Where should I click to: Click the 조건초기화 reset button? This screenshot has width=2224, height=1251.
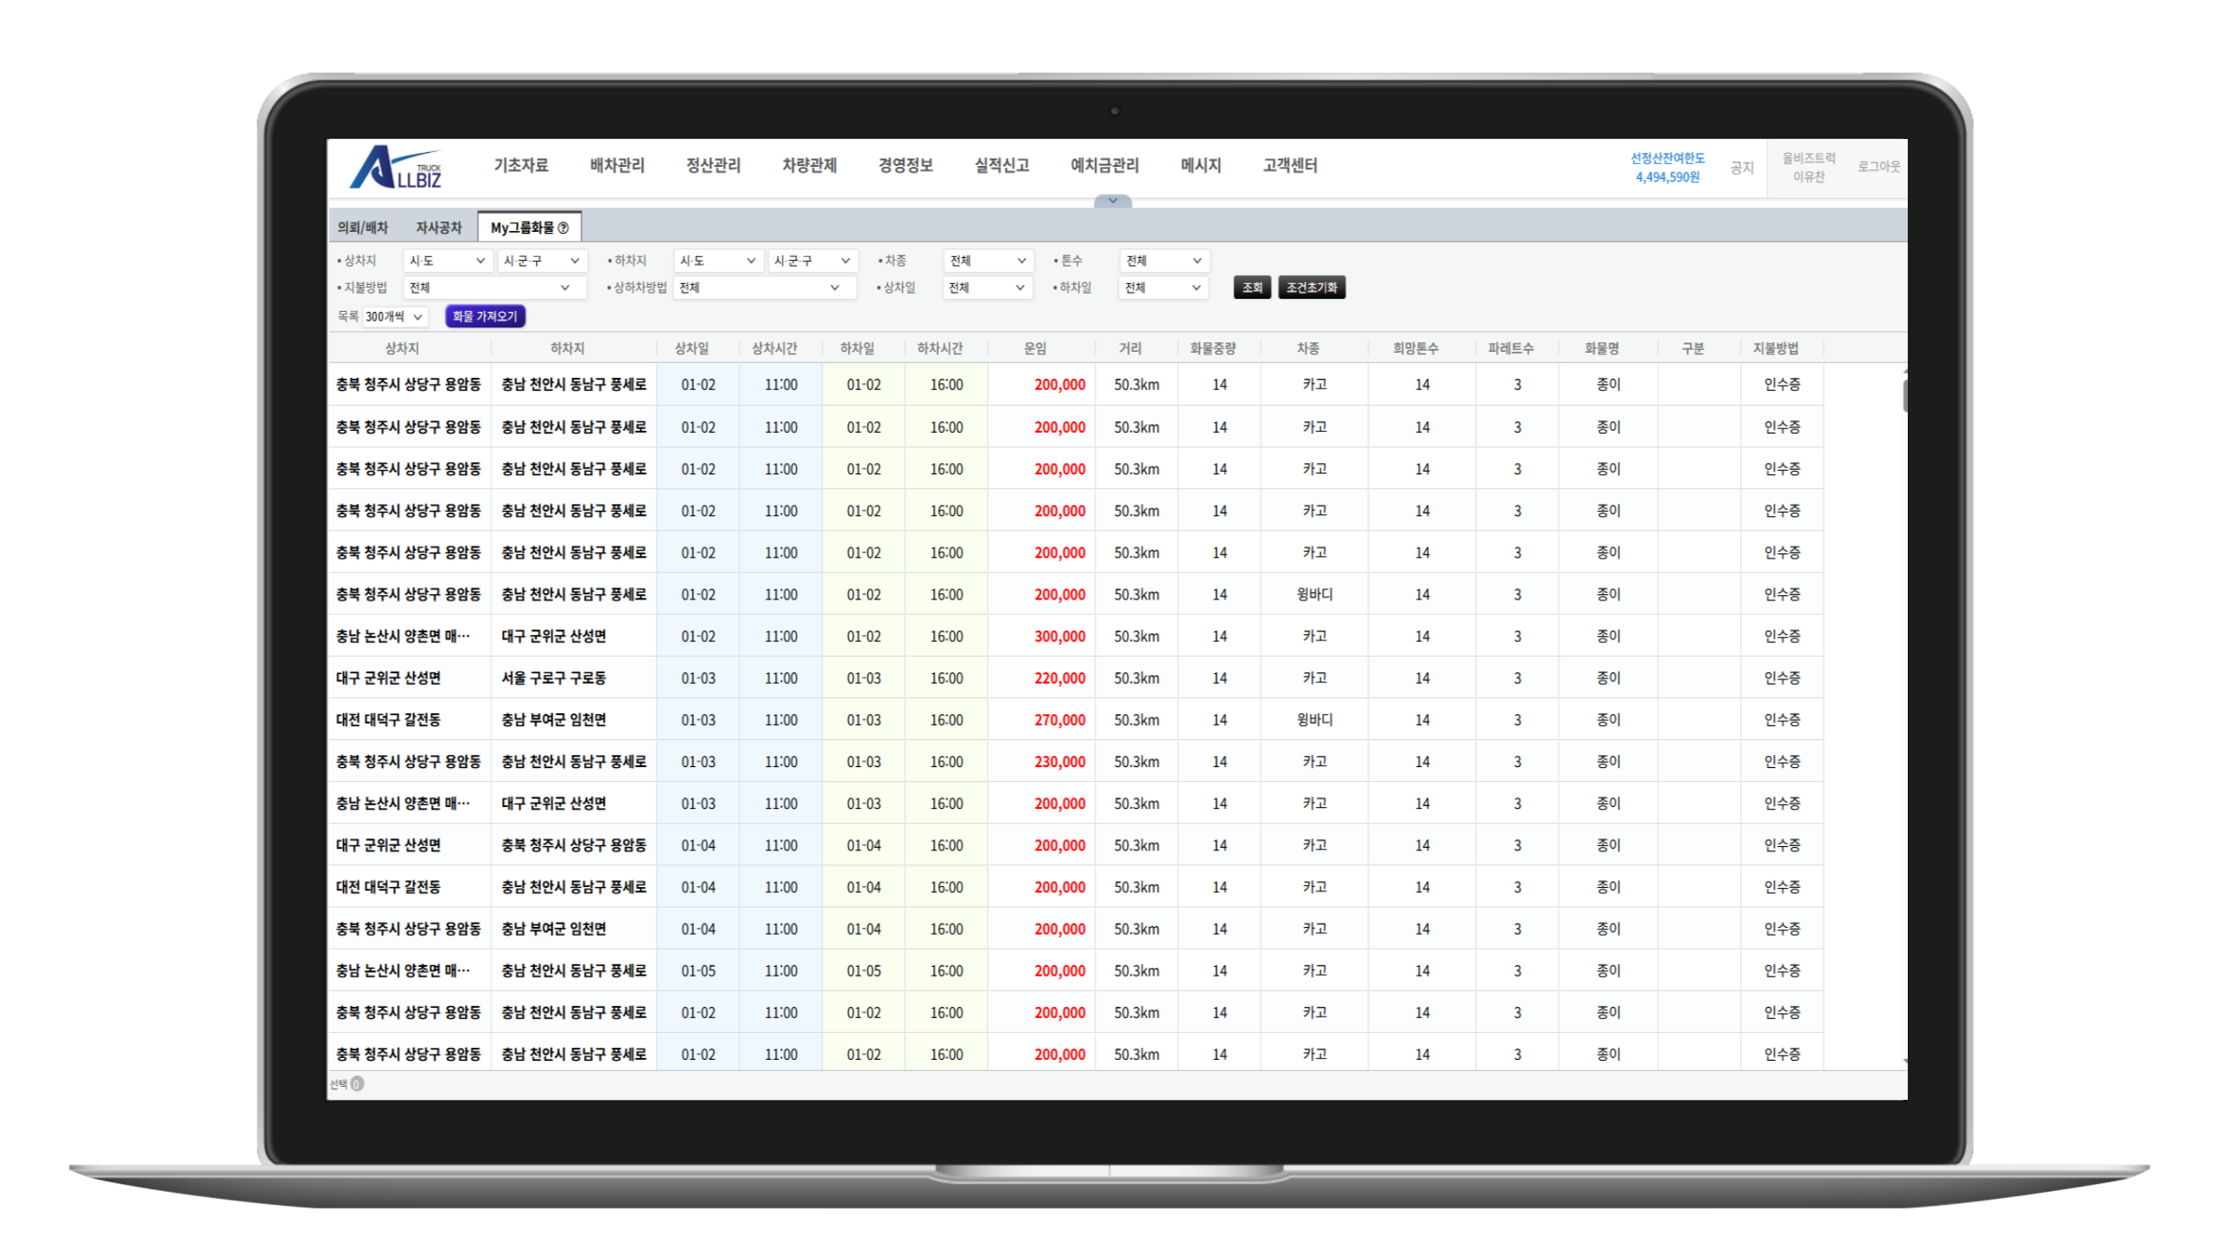(1312, 288)
